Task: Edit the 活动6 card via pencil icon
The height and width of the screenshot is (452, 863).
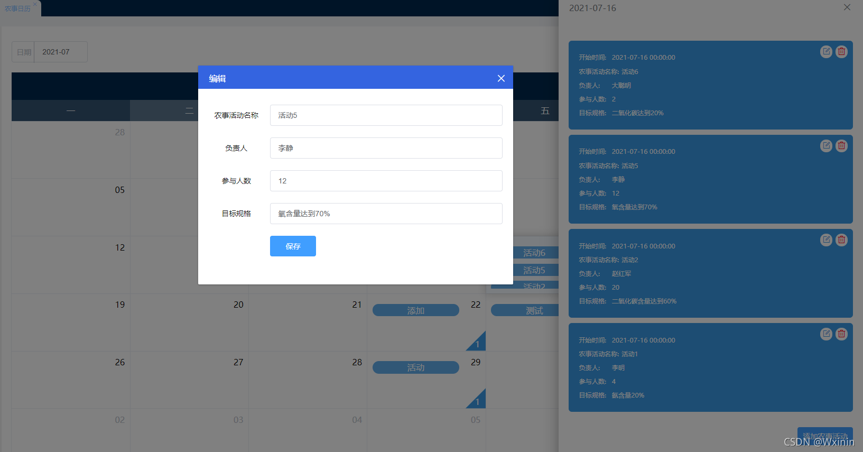Action: click(x=826, y=51)
